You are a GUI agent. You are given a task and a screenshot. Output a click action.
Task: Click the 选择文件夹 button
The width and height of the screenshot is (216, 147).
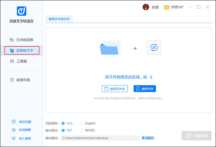point(115,89)
